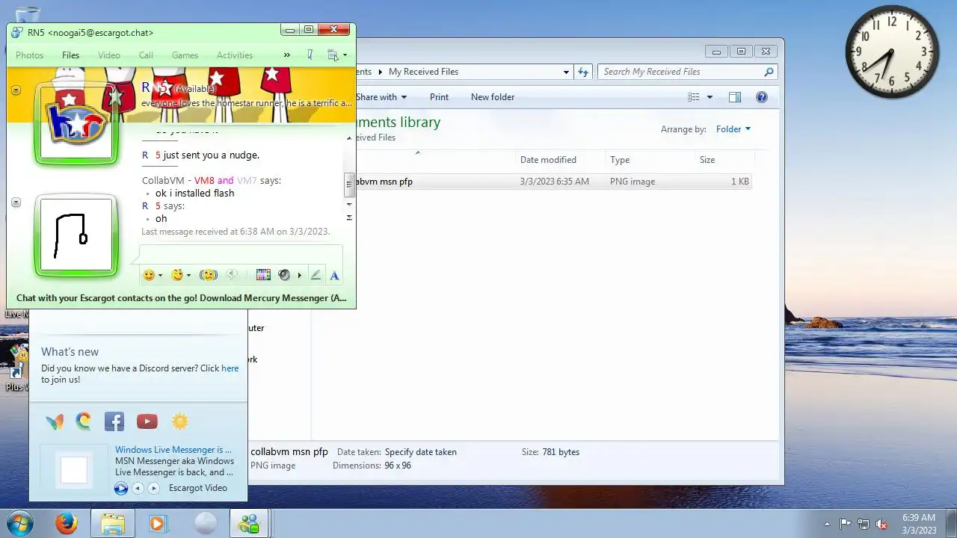
Task: Click refresh button in Explorer address bar
Action: (583, 72)
